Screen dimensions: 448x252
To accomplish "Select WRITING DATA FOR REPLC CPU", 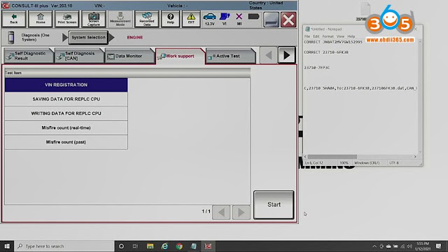I will click(x=66, y=113).
